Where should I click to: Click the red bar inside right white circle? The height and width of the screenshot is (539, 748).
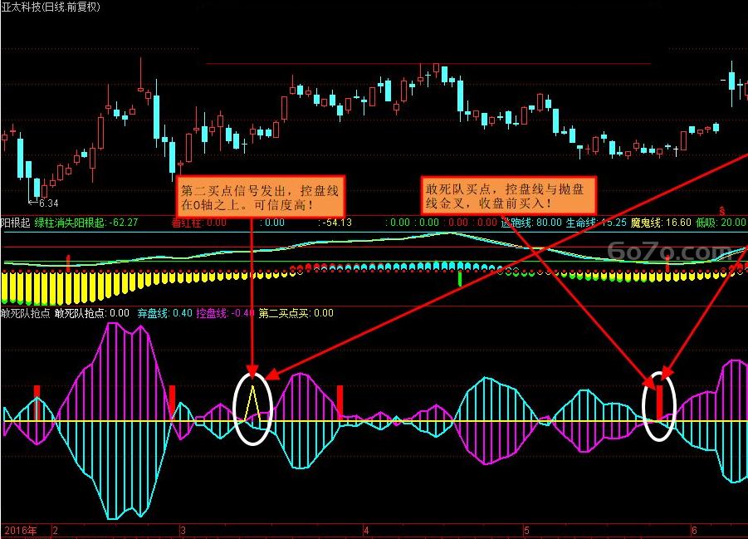coord(660,403)
